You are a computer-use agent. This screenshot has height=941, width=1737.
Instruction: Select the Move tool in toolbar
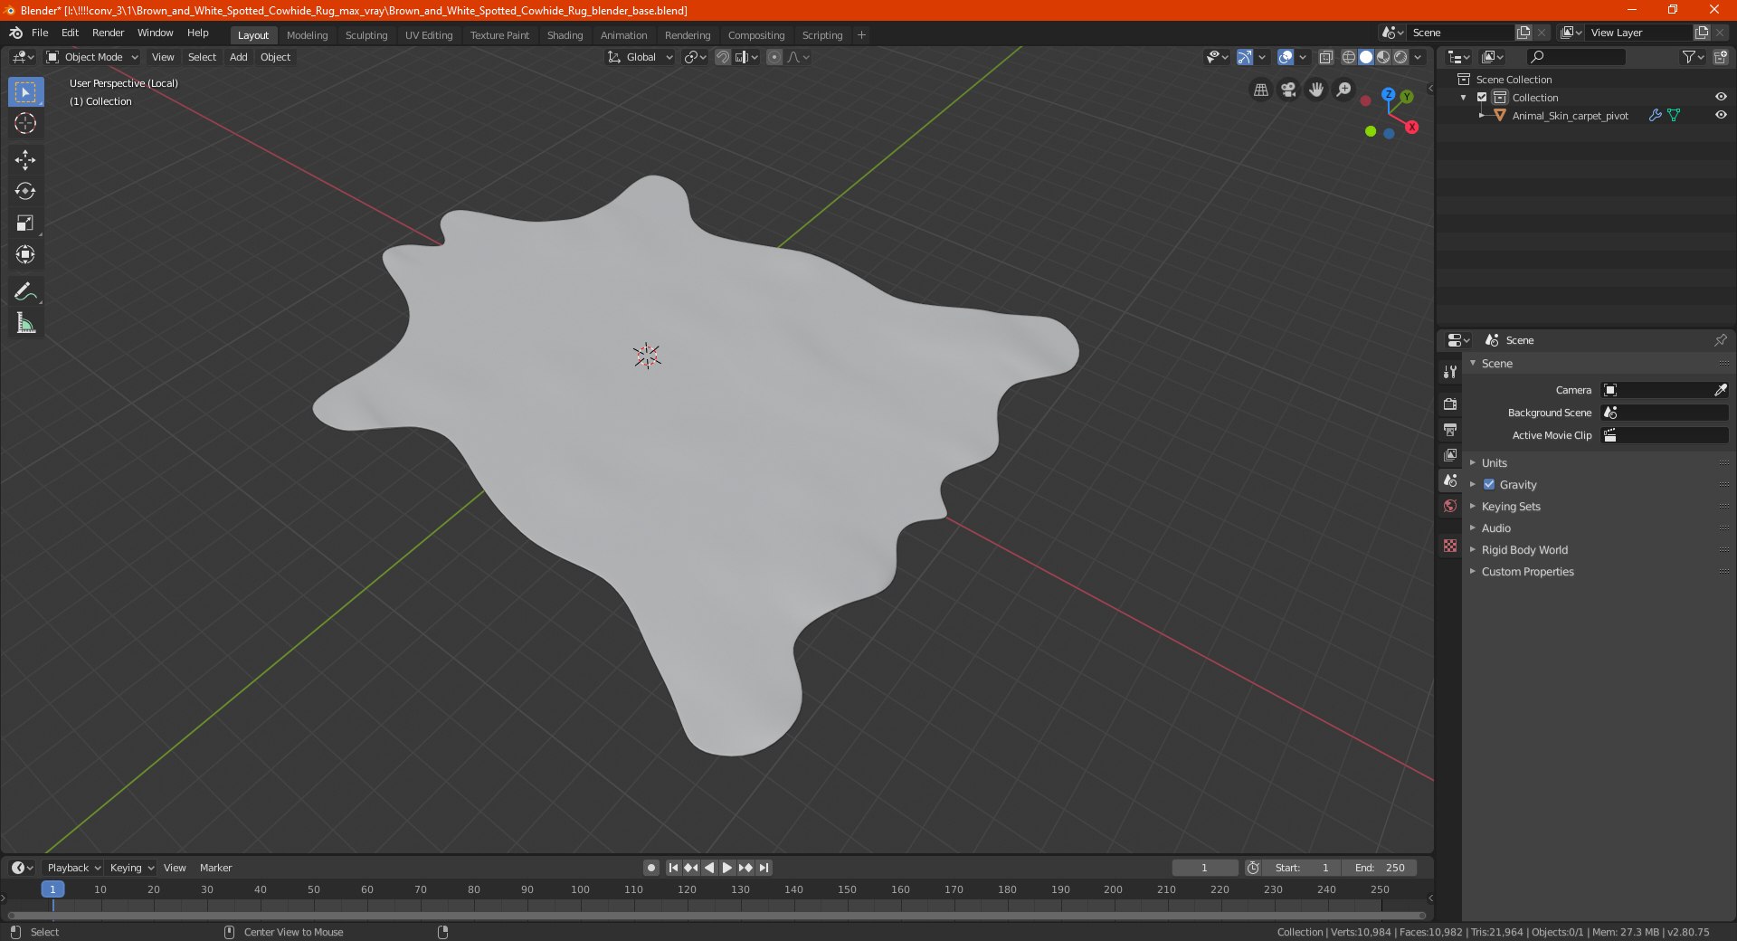[x=25, y=160]
